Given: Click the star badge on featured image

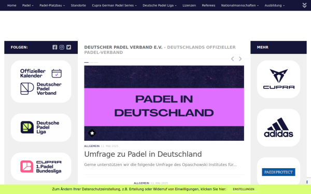Looking at the screenshot, I should coord(92,133).
